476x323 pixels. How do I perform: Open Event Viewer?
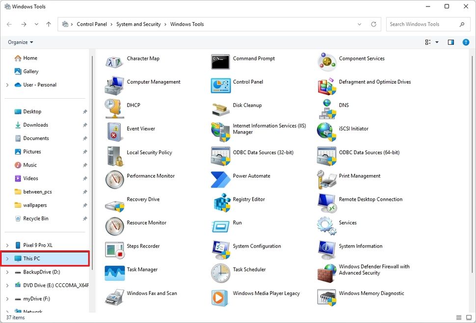point(141,129)
